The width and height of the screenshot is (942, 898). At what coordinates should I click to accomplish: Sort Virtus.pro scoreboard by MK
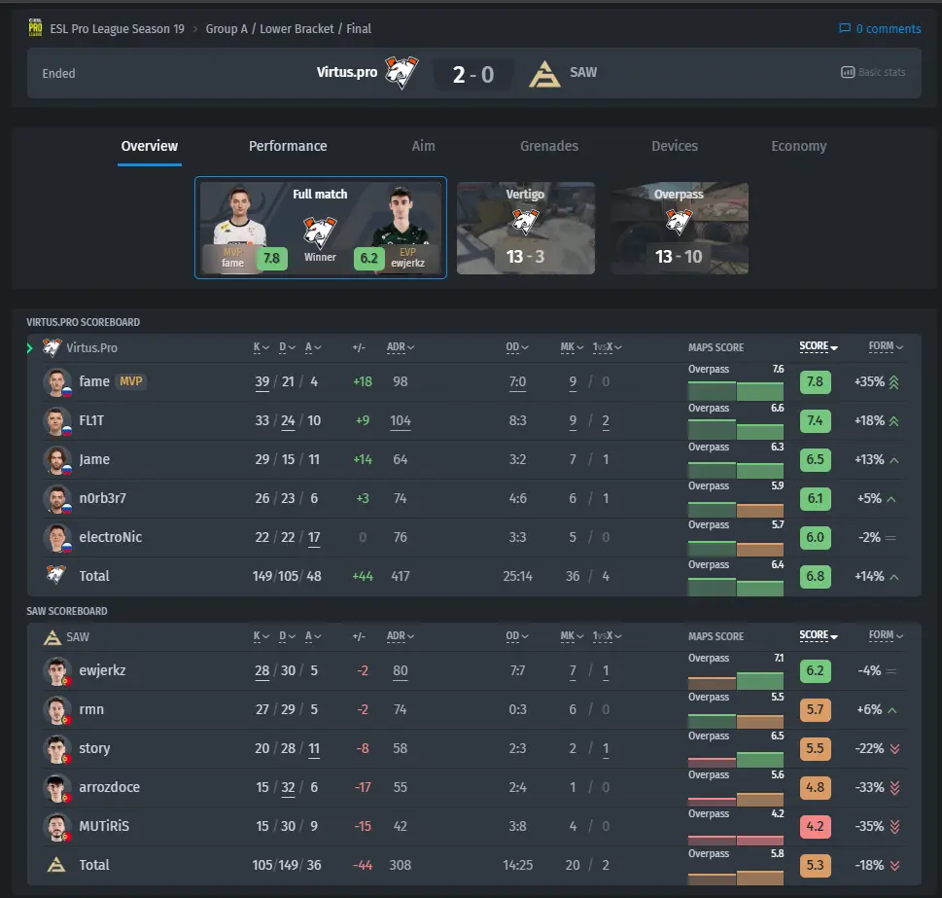click(572, 347)
